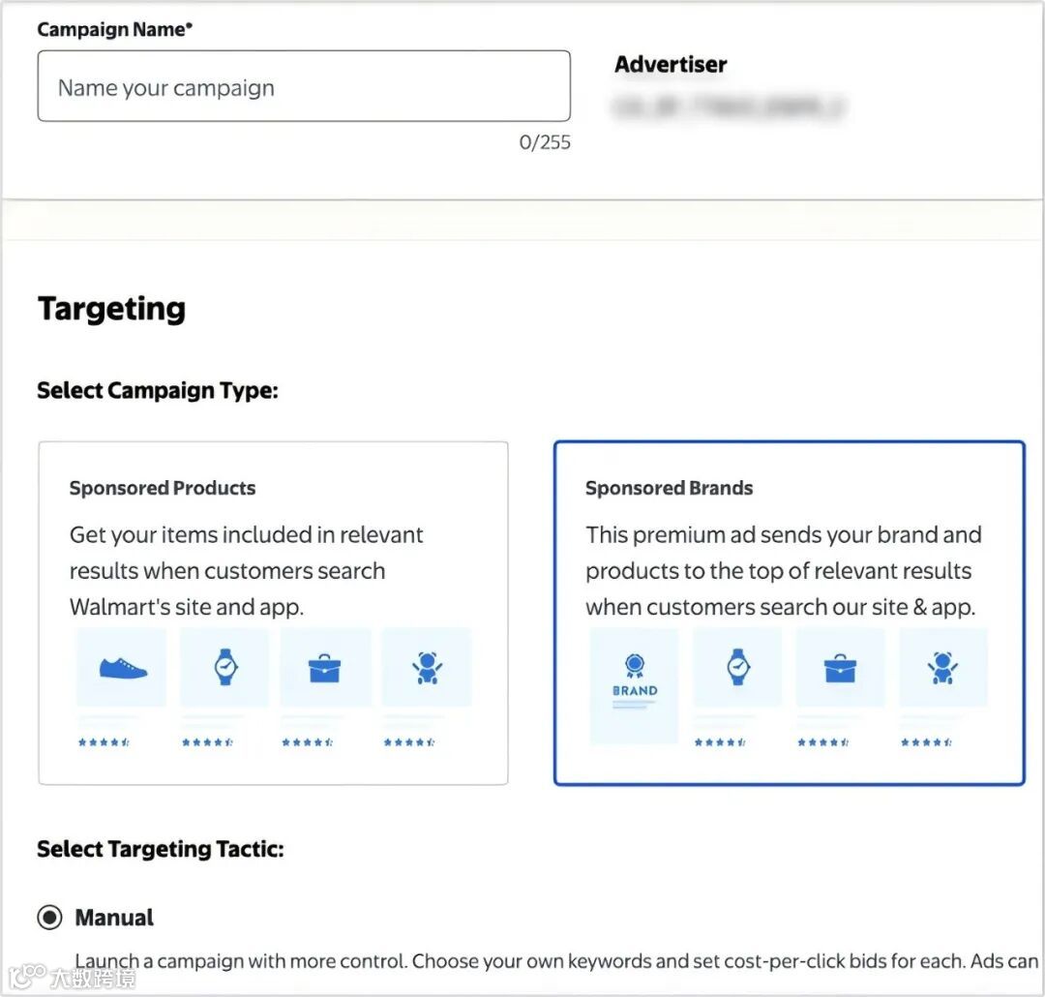Image resolution: width=1045 pixels, height=997 pixels.
Task: Click the shoe icon in Sponsored Products
Action: (x=123, y=668)
